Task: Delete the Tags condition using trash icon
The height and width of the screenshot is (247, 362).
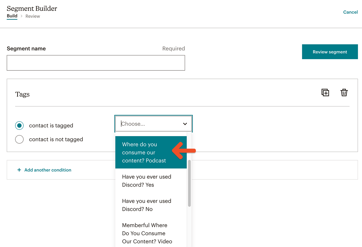Action: pyautogui.click(x=344, y=93)
